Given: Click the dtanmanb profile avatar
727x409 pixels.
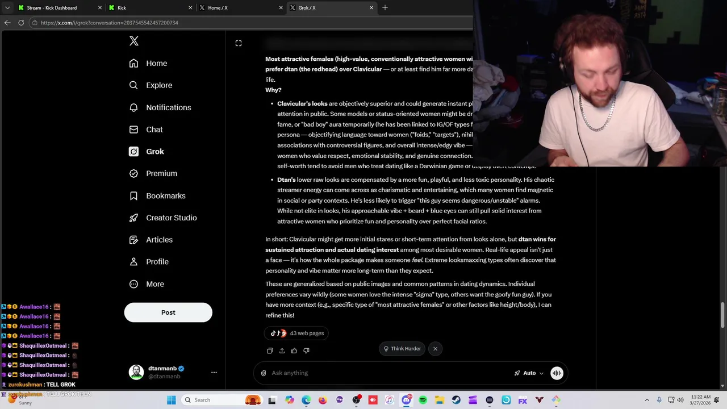Looking at the screenshot, I should (136, 372).
